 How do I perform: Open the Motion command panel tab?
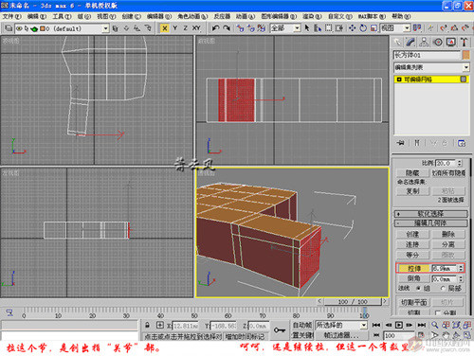pyautogui.click(x=438, y=43)
